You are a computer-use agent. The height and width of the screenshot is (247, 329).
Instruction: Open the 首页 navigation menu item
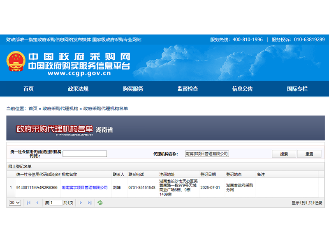pos(28,89)
